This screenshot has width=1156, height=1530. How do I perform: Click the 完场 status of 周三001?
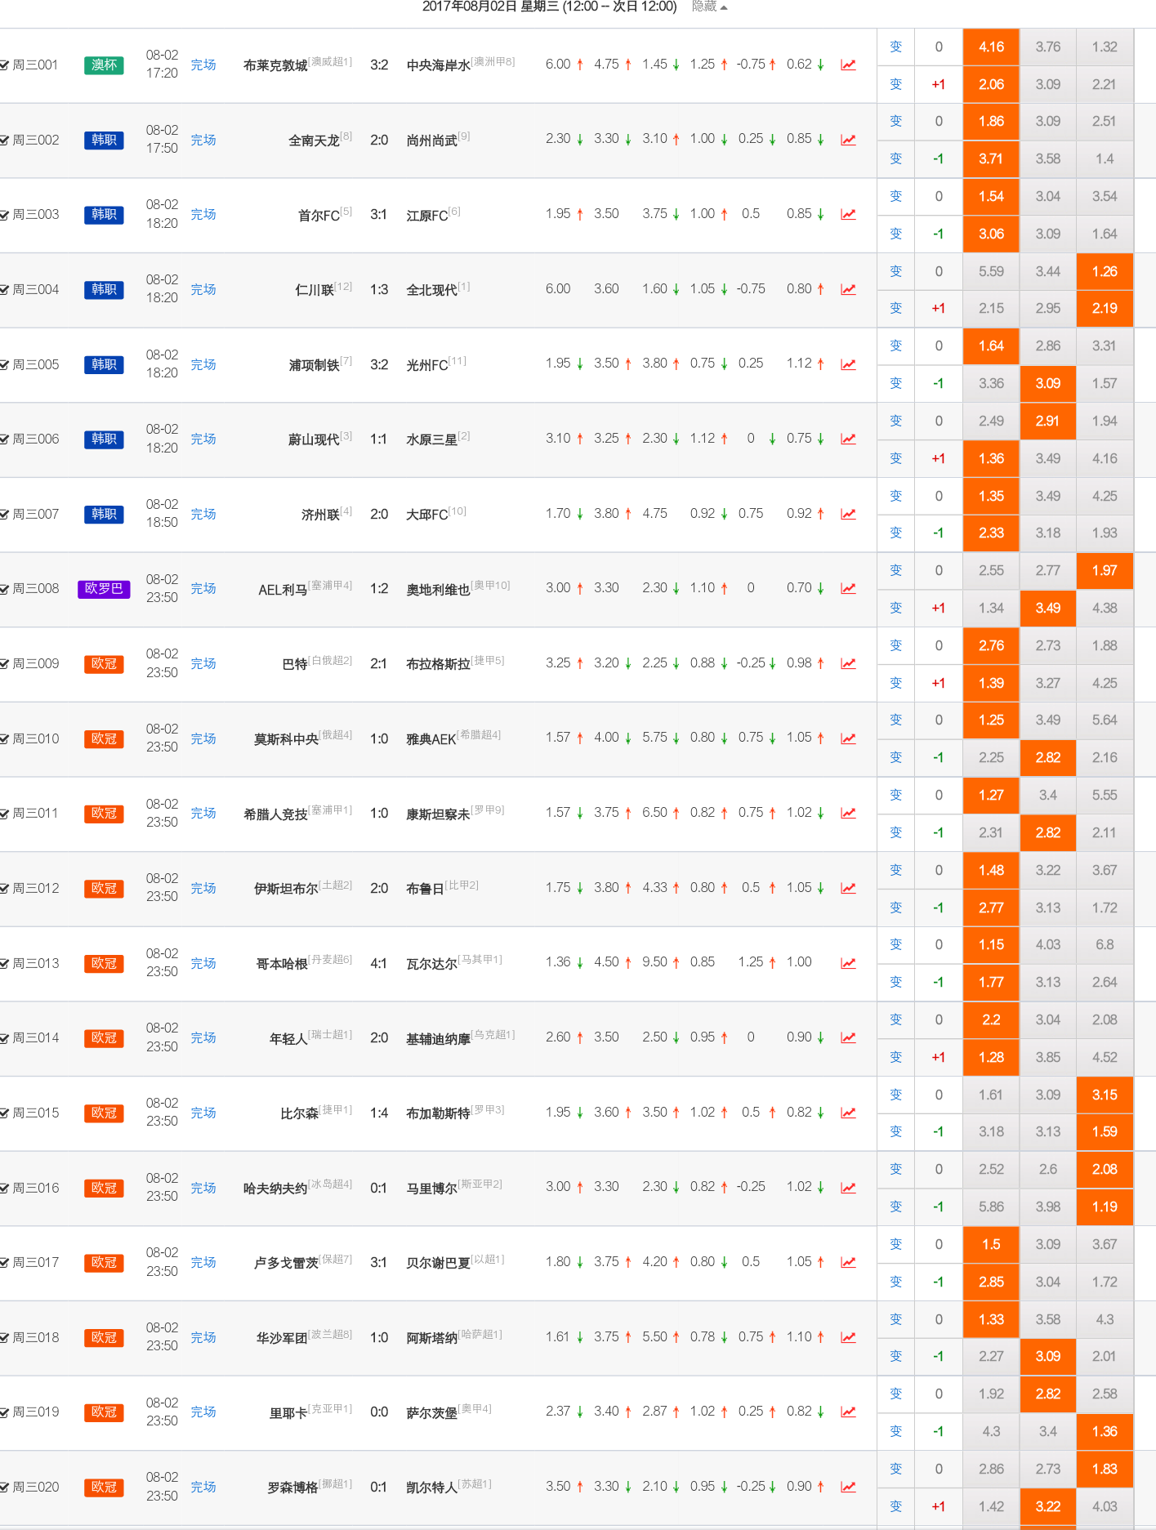coord(203,65)
